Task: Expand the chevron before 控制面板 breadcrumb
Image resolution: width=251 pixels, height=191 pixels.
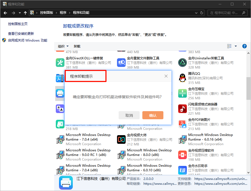Action: [37, 13]
